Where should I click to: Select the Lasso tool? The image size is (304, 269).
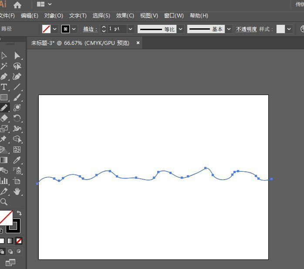click(17, 66)
